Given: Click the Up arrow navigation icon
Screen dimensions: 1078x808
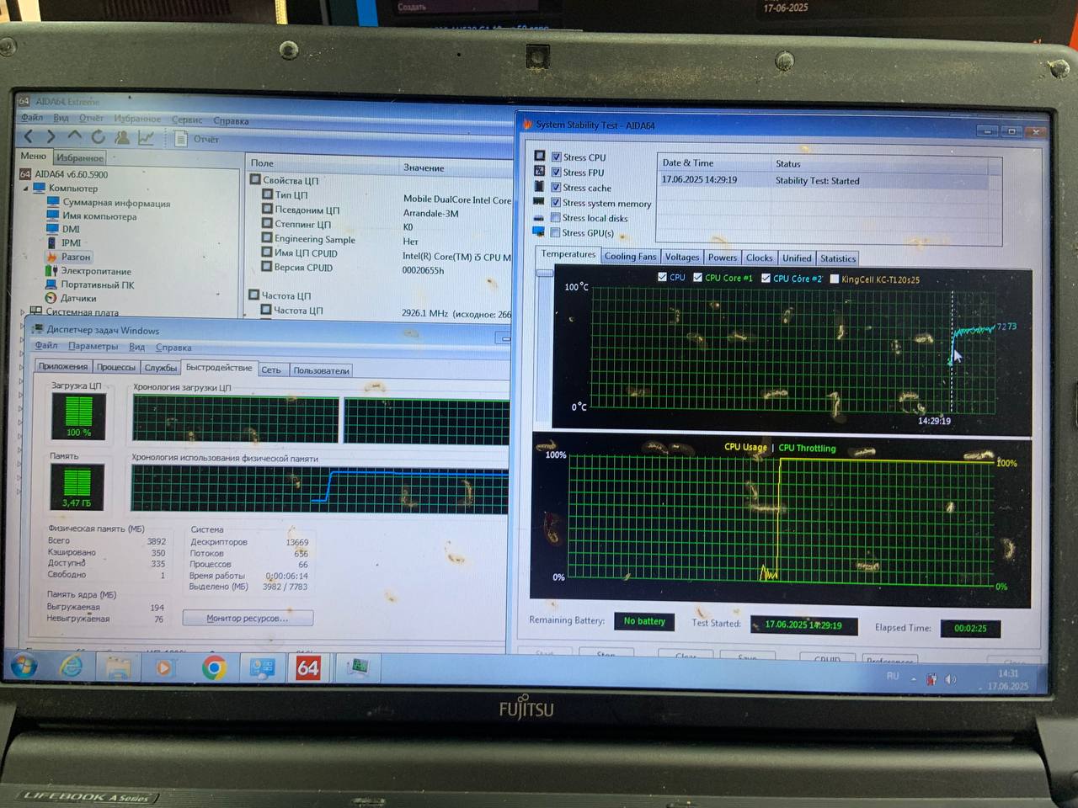Looking at the screenshot, I should pos(75,136).
